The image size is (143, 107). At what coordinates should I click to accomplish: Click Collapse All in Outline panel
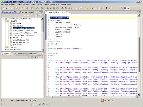29,57
